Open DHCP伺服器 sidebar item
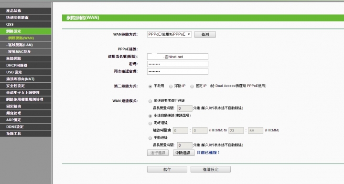Image resolution: width=344 pixels, height=184 pixels. click(26, 65)
